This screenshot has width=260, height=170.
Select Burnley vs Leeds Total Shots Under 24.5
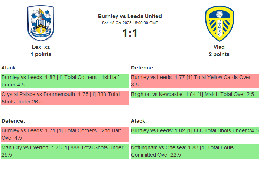click(195, 130)
